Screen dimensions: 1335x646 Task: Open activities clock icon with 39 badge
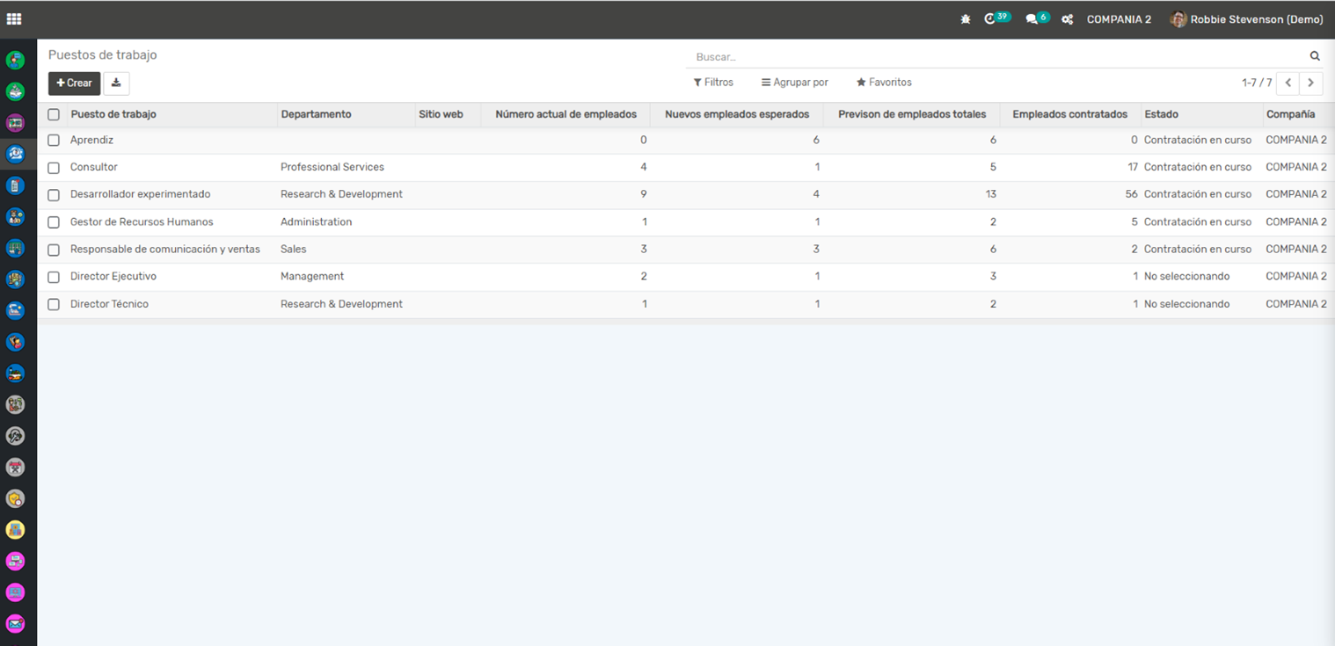pyautogui.click(x=991, y=19)
